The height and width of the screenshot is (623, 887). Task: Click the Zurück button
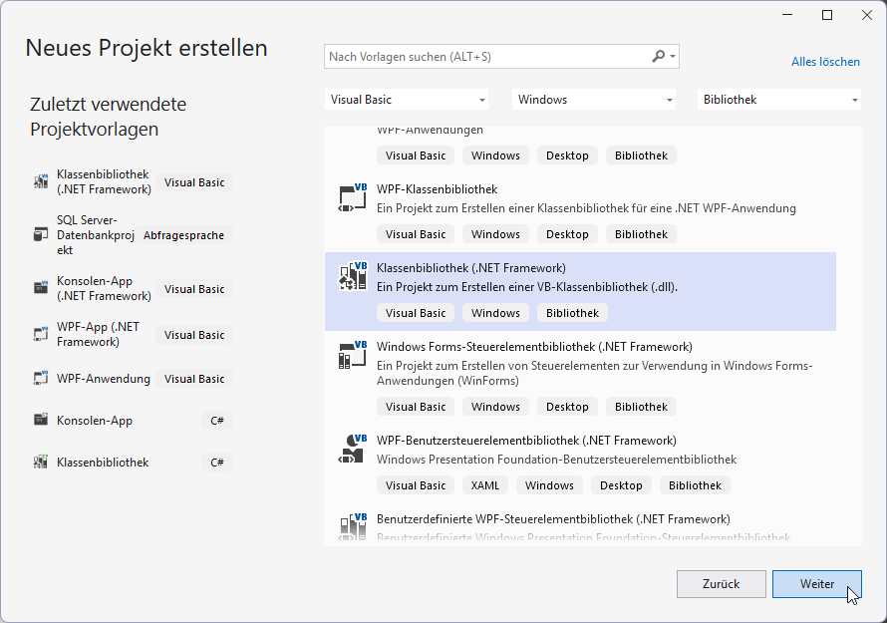tap(722, 584)
